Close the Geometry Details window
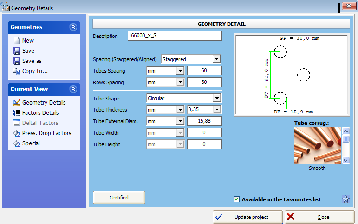Viewport: 358px width, 224px height. tap(349, 6)
